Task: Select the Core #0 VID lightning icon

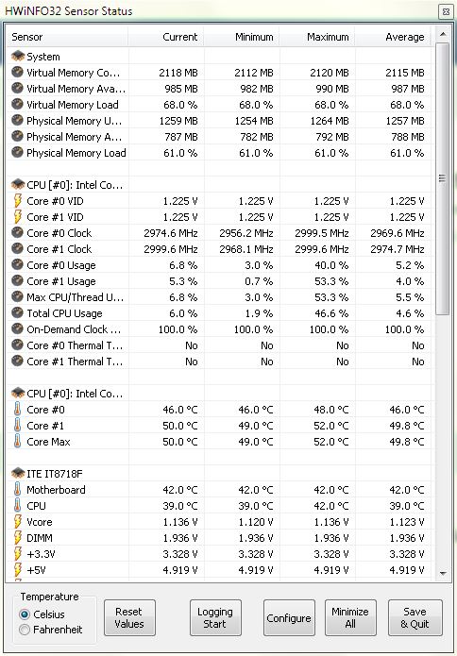Action: (x=18, y=201)
